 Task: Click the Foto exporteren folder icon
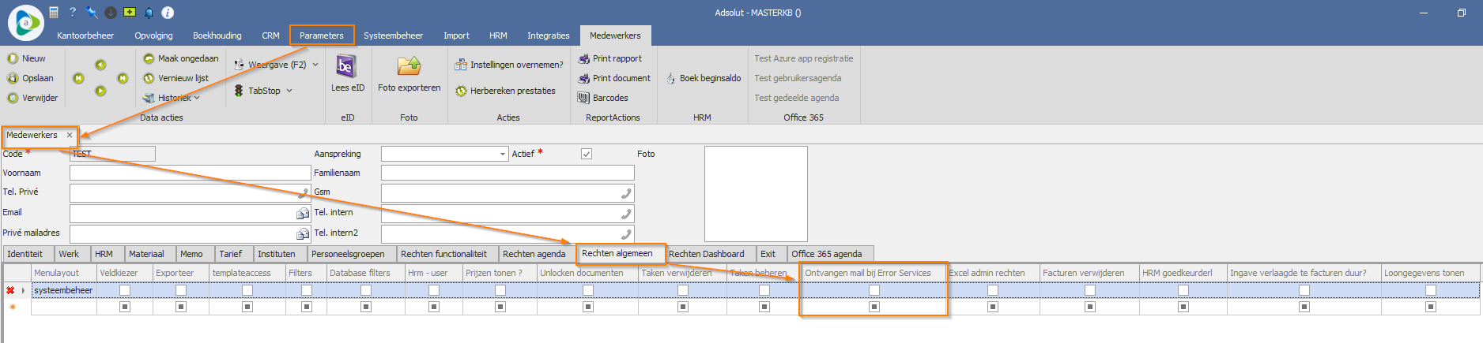(409, 66)
